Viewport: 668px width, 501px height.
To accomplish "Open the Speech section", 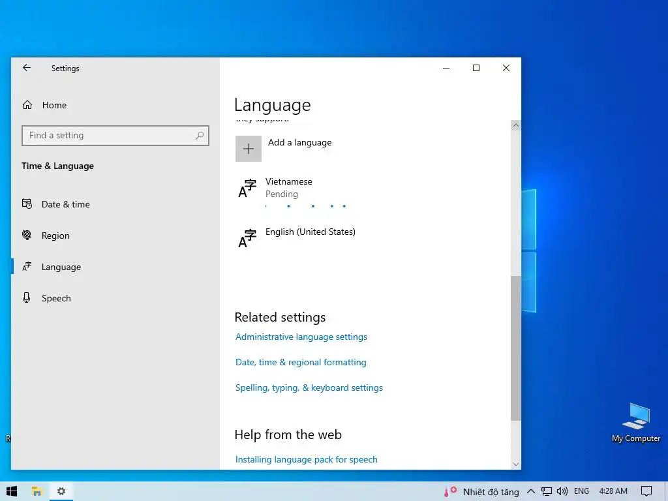I will click(56, 297).
